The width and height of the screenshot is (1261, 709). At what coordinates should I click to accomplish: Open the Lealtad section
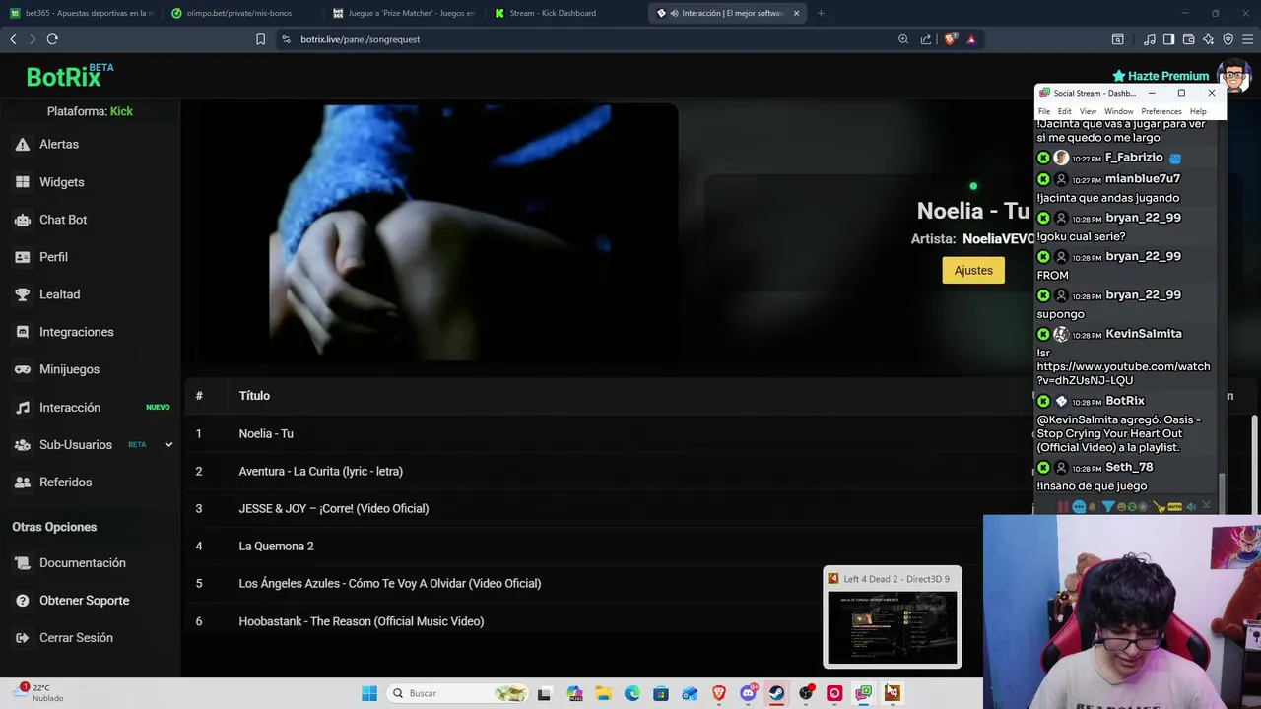[59, 294]
